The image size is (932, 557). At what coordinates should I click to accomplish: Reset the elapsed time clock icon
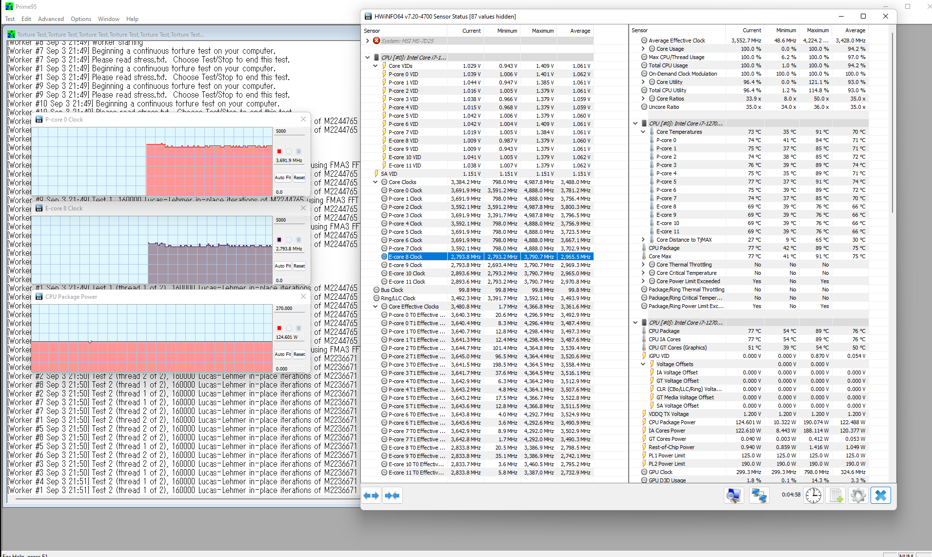[x=813, y=495]
